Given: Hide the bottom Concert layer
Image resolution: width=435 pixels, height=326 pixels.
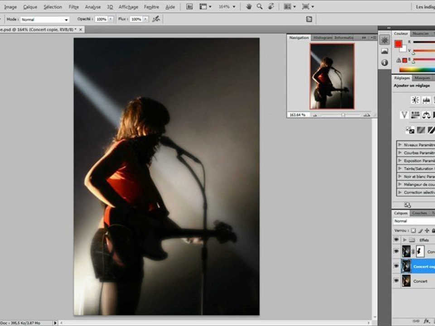Looking at the screenshot, I should [x=396, y=281].
